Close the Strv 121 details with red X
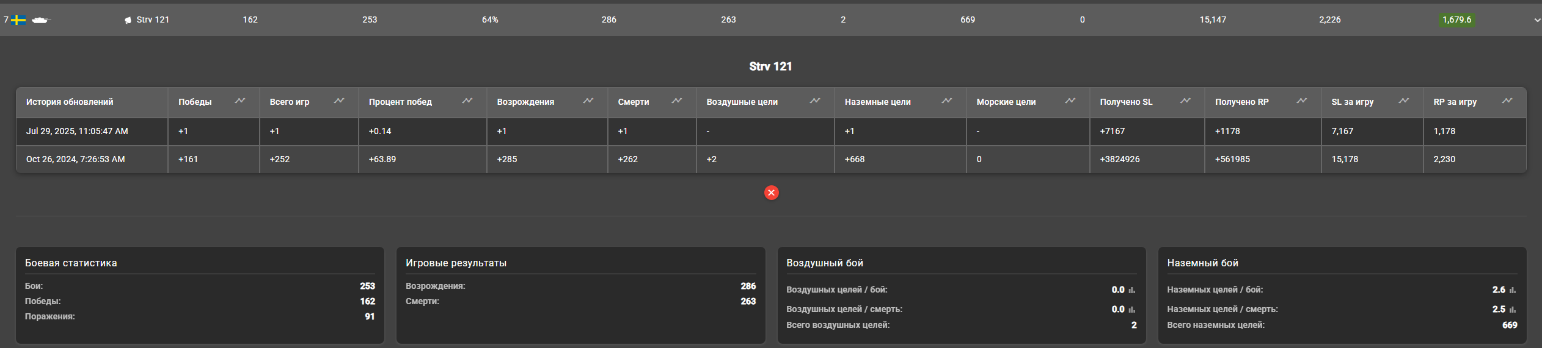1542x348 pixels. click(771, 193)
